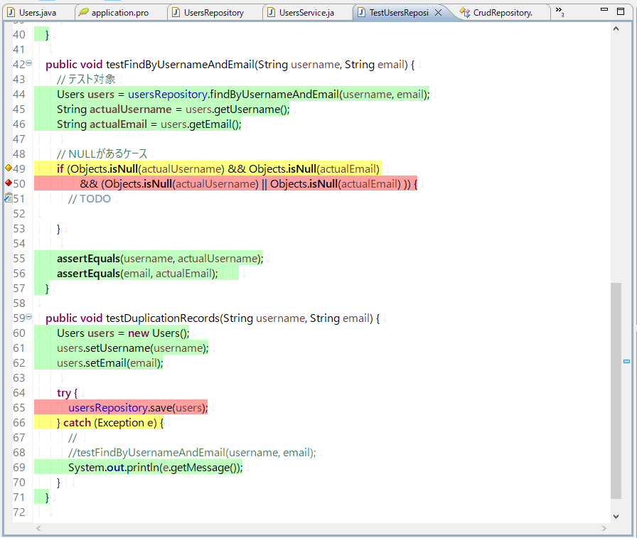
Task: Collapse testFindByUsernameAndEmail method at line 42
Action: click(29, 63)
